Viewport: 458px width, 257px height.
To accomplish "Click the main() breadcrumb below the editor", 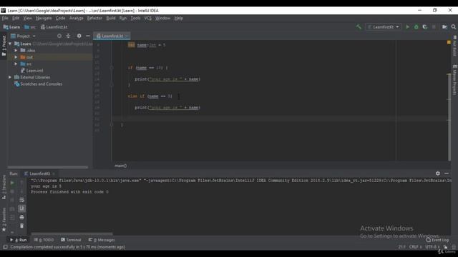I will point(121,166).
